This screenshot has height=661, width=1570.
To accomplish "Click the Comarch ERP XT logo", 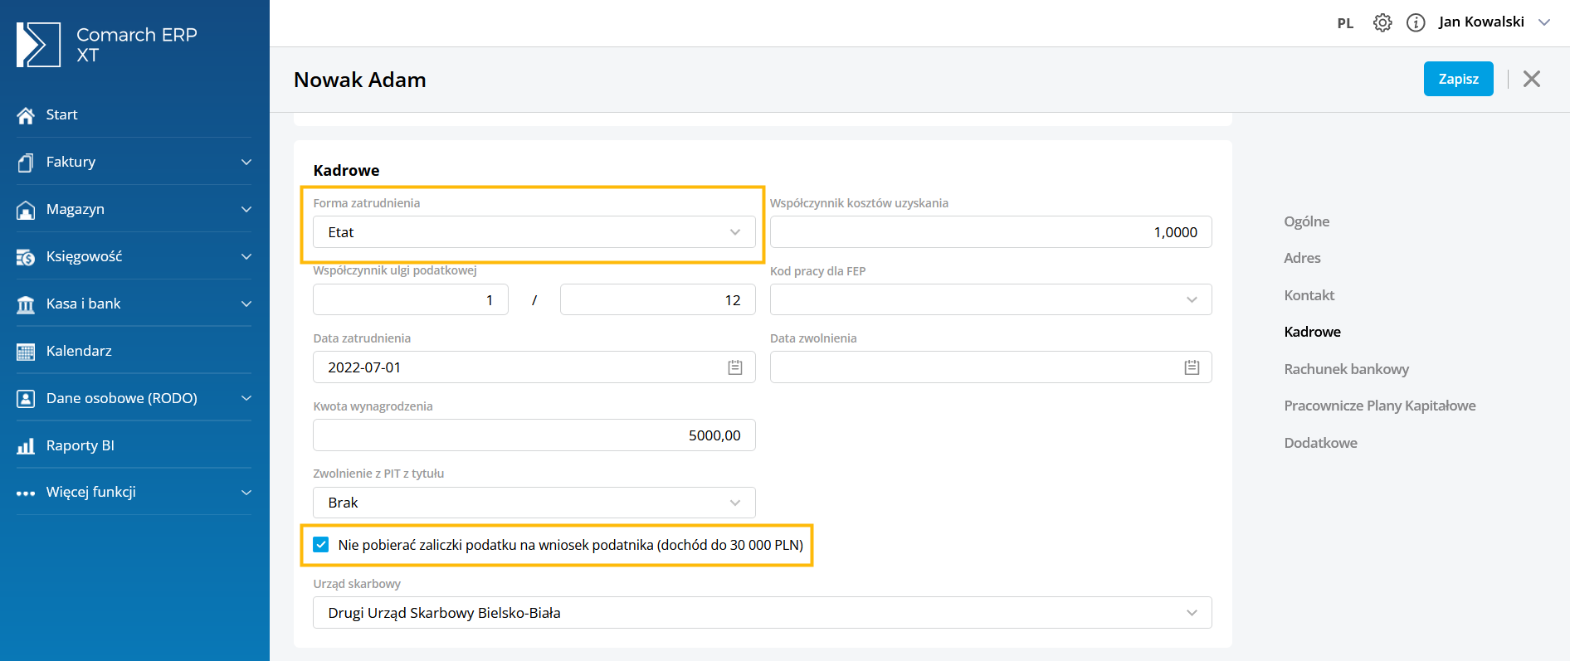I will (38, 45).
